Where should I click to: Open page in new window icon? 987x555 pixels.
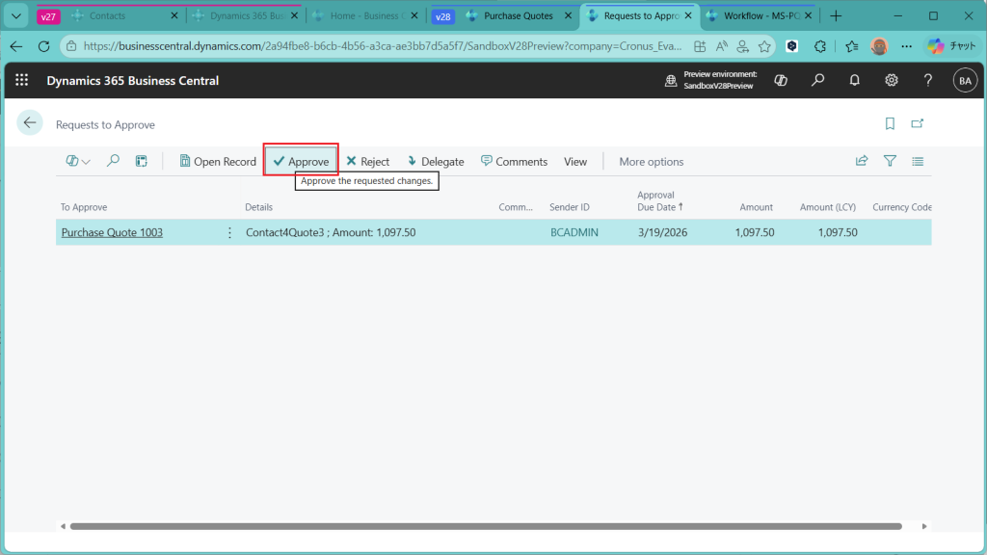pyautogui.click(x=918, y=123)
